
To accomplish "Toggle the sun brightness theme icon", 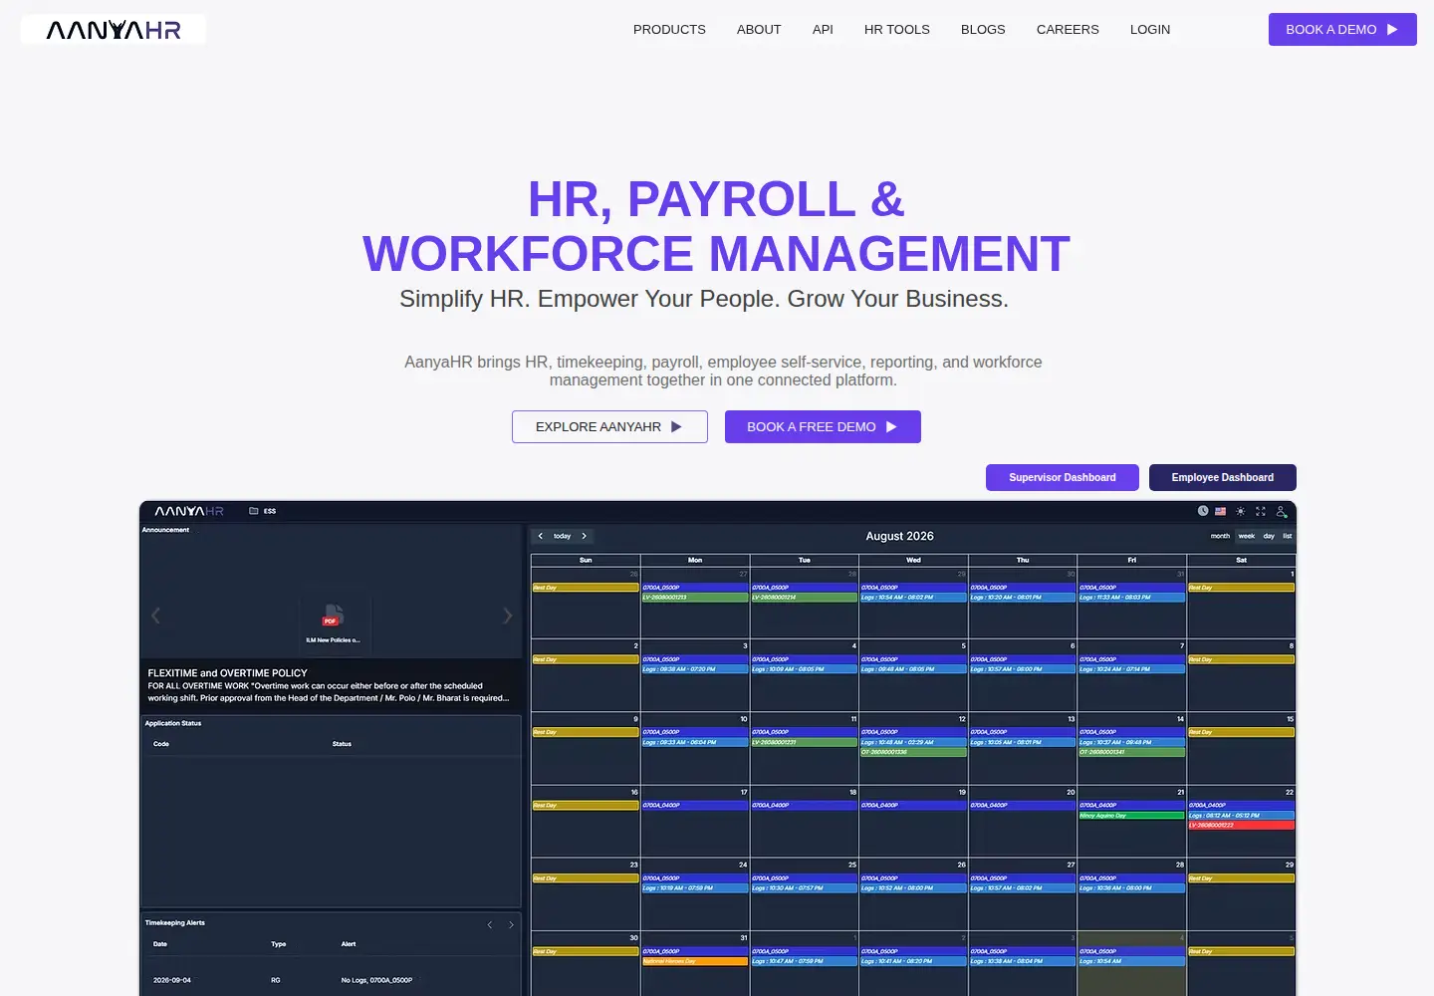I will coord(1241,511).
